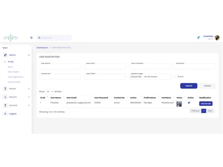This screenshot has height=167, width=223.
Task: Select the Priyanka user name cell
Action: pyautogui.click(x=54, y=103)
